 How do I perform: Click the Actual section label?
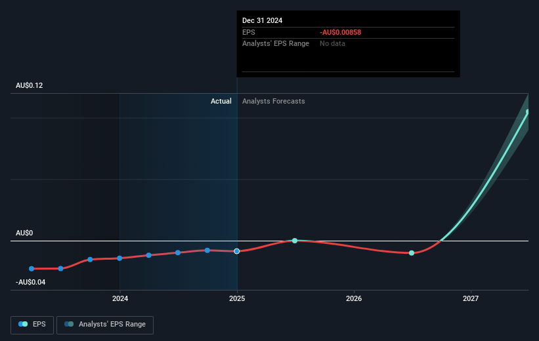click(x=221, y=101)
